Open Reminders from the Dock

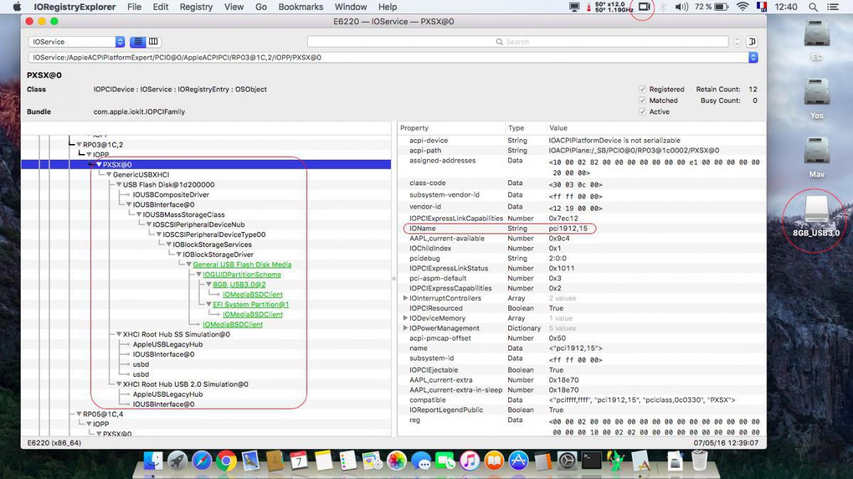pyautogui.click(x=348, y=461)
